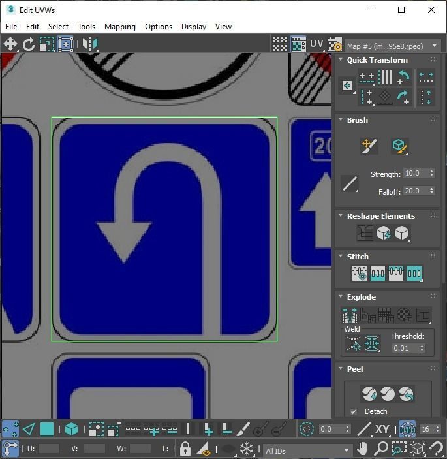Viewport: 447px width, 459px height.
Task: Toggle show active map in dialog
Action: [x=298, y=44]
